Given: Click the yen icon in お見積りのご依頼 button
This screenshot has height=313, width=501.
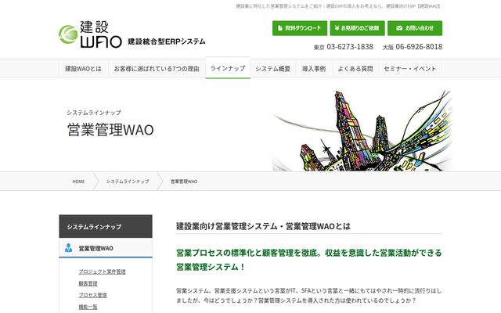Looking at the screenshot, I should (x=337, y=28).
